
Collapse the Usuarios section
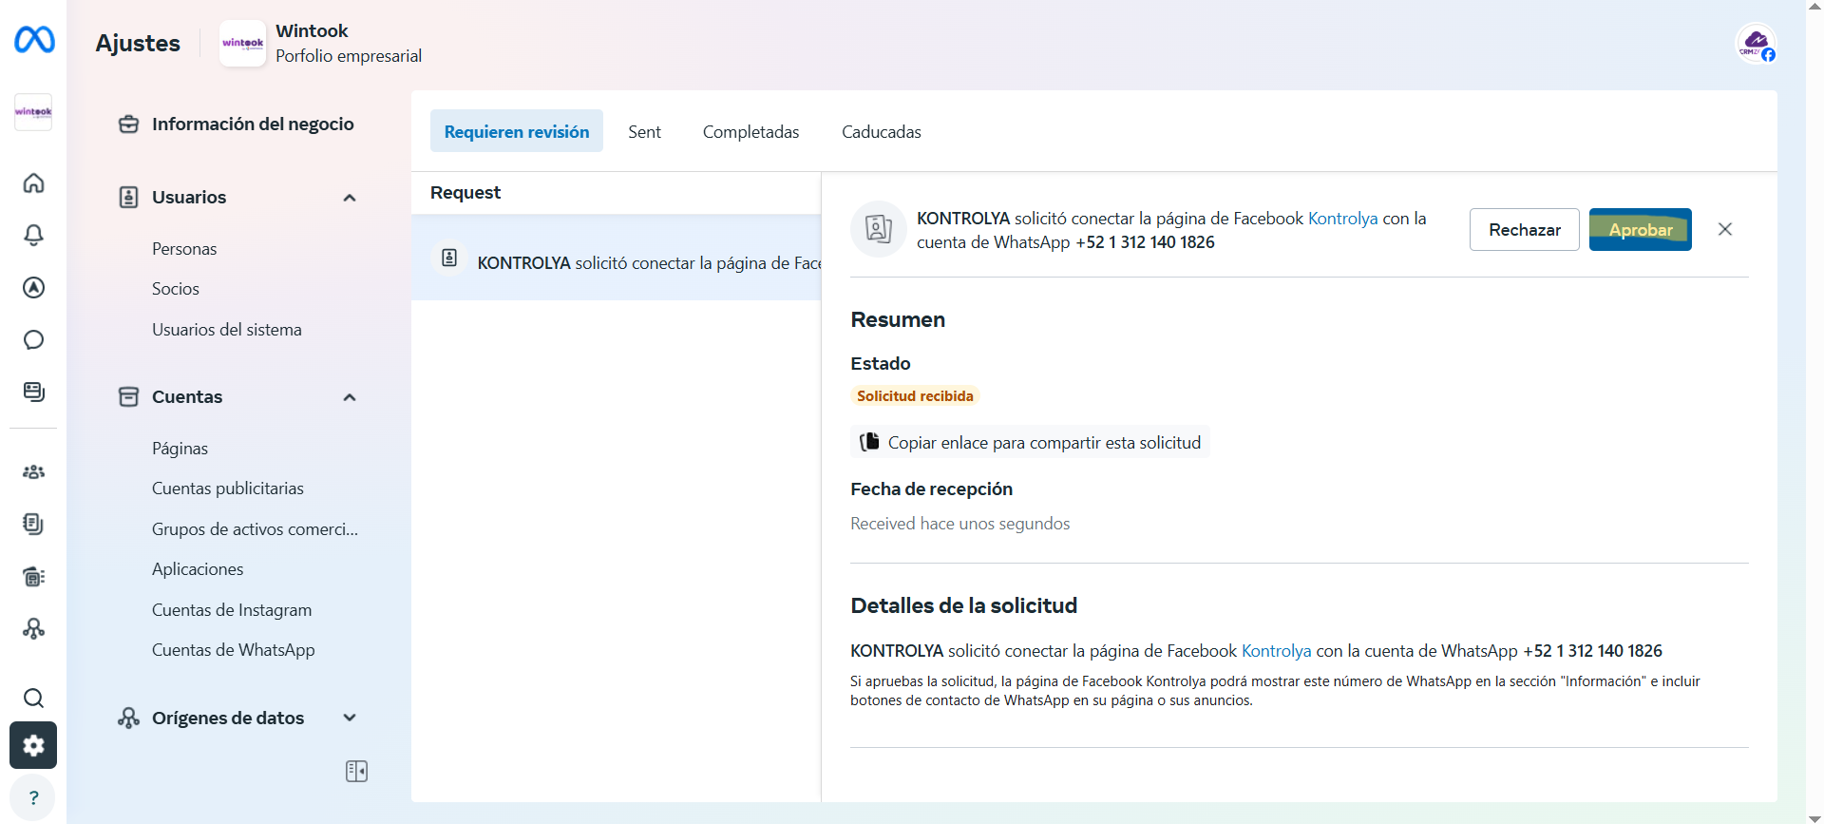click(x=350, y=198)
